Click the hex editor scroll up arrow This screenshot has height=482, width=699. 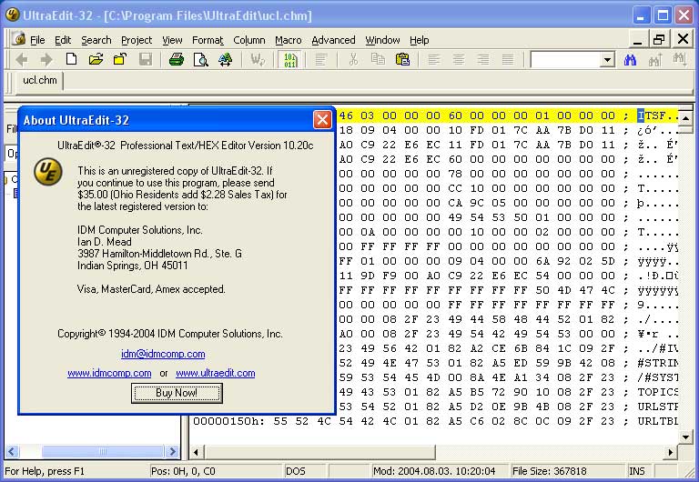[685, 117]
